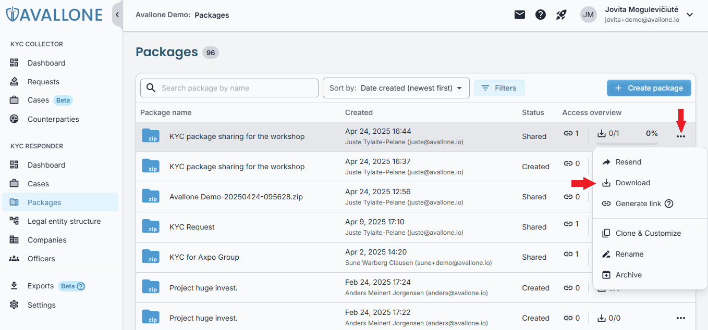Viewport: 708px width, 330px height.
Task: Click link icon in KYC for Axpo Group row
Action: tap(568, 254)
